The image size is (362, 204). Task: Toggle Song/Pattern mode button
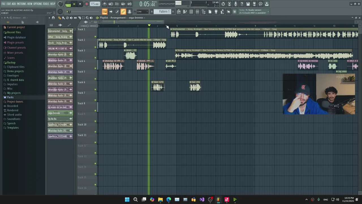coord(68,4)
